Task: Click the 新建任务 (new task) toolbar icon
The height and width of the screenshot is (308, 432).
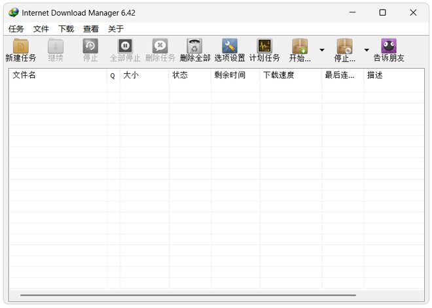Action: tap(21, 46)
